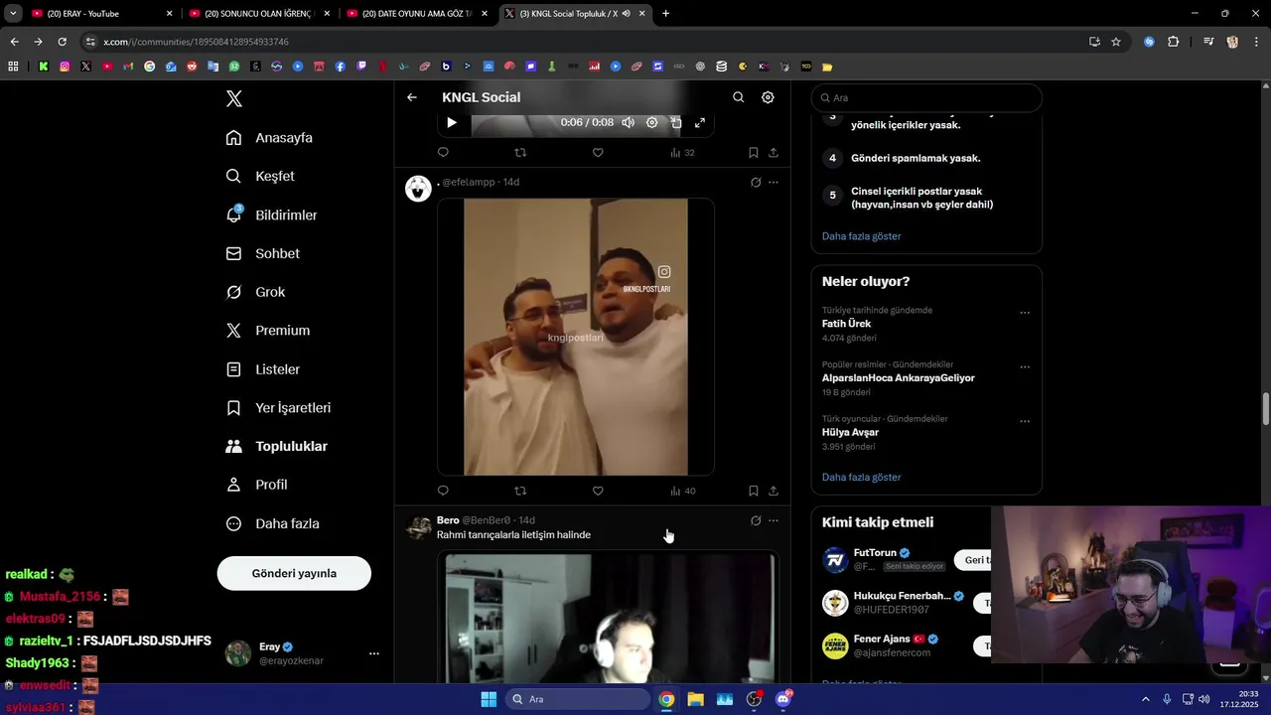Viewport: 1271px width, 715px height.
Task: Share the @efelampp post
Action: coord(774,491)
